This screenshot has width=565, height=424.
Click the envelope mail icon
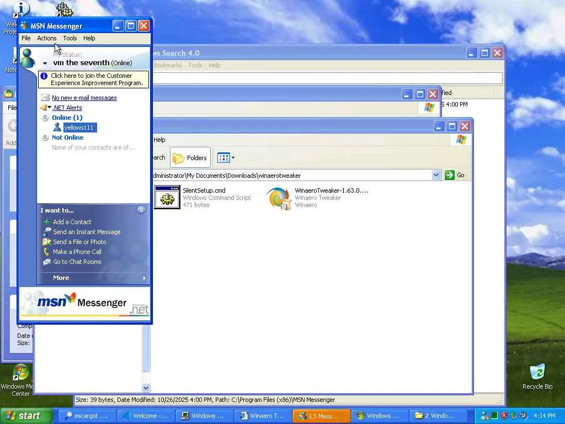click(x=45, y=98)
